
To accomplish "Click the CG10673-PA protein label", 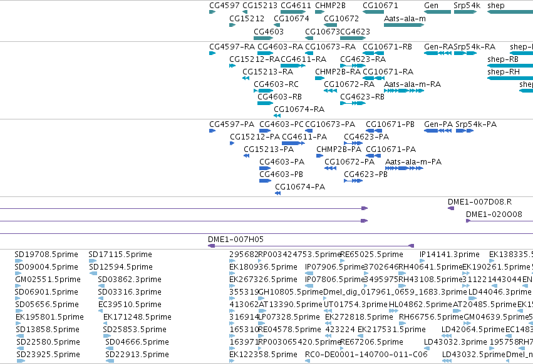I will 330,124.
